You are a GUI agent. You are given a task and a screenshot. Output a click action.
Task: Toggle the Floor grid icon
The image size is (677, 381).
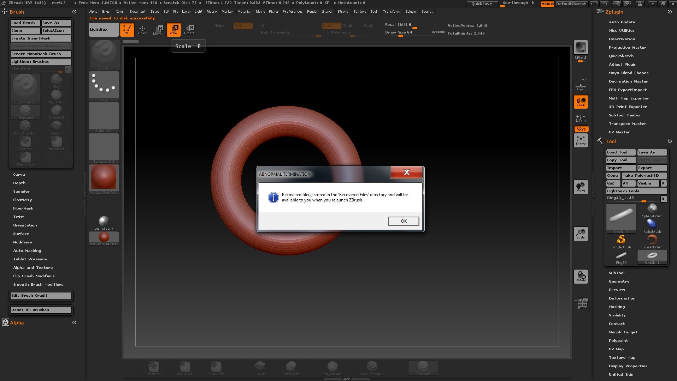pos(581,86)
